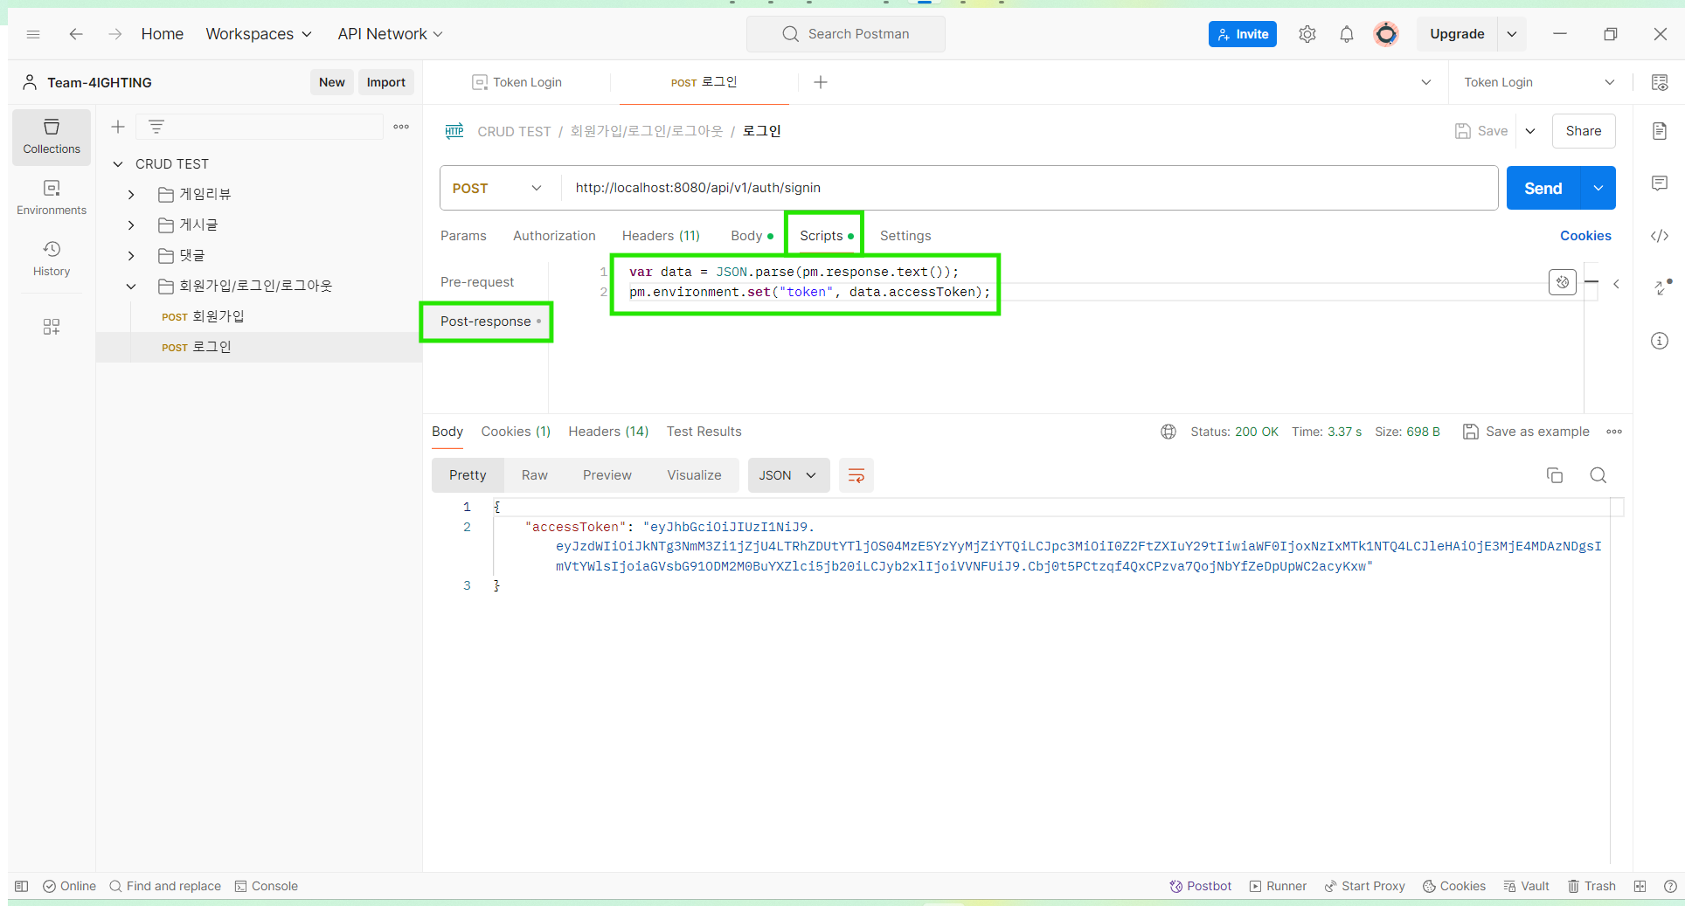Open documentation icon in right sidebar

(1660, 131)
